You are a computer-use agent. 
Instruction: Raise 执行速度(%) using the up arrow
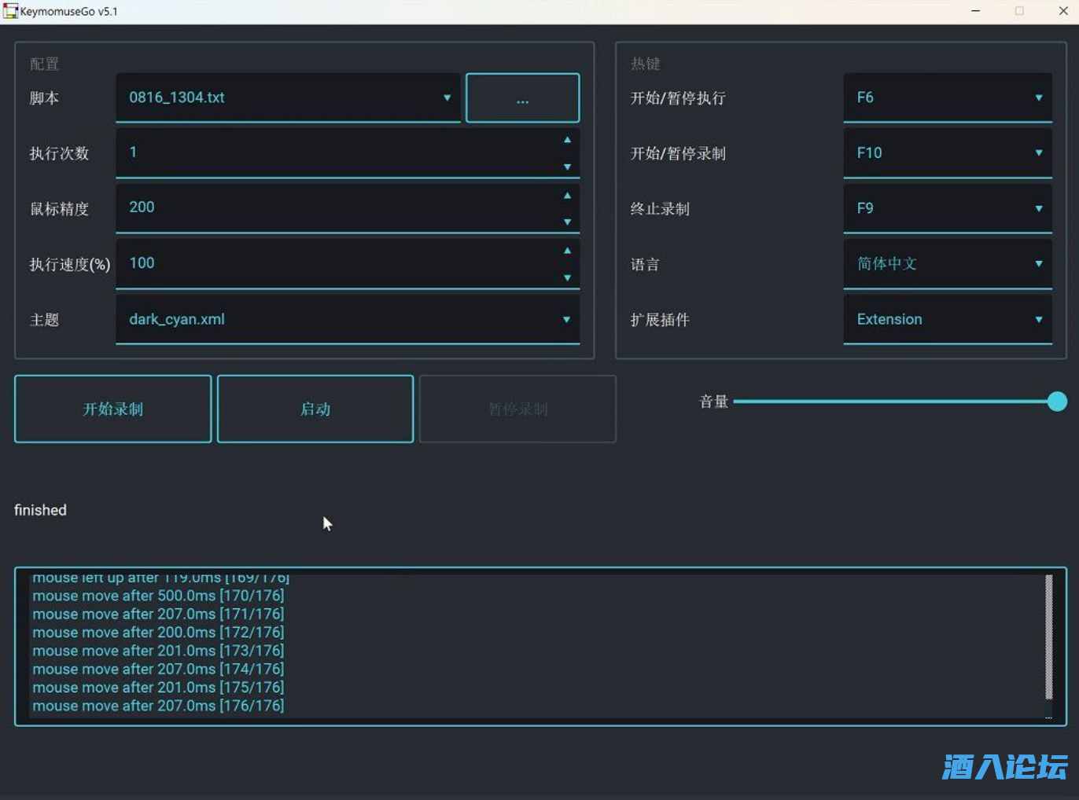tap(567, 251)
